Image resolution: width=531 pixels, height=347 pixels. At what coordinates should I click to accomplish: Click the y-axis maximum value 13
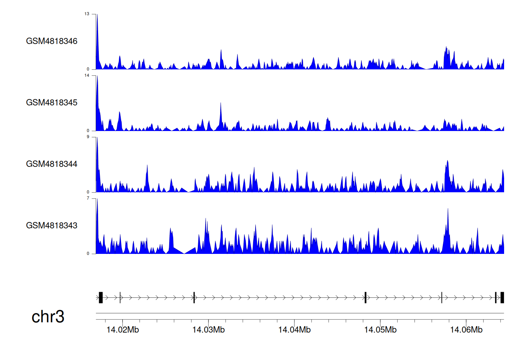click(87, 14)
